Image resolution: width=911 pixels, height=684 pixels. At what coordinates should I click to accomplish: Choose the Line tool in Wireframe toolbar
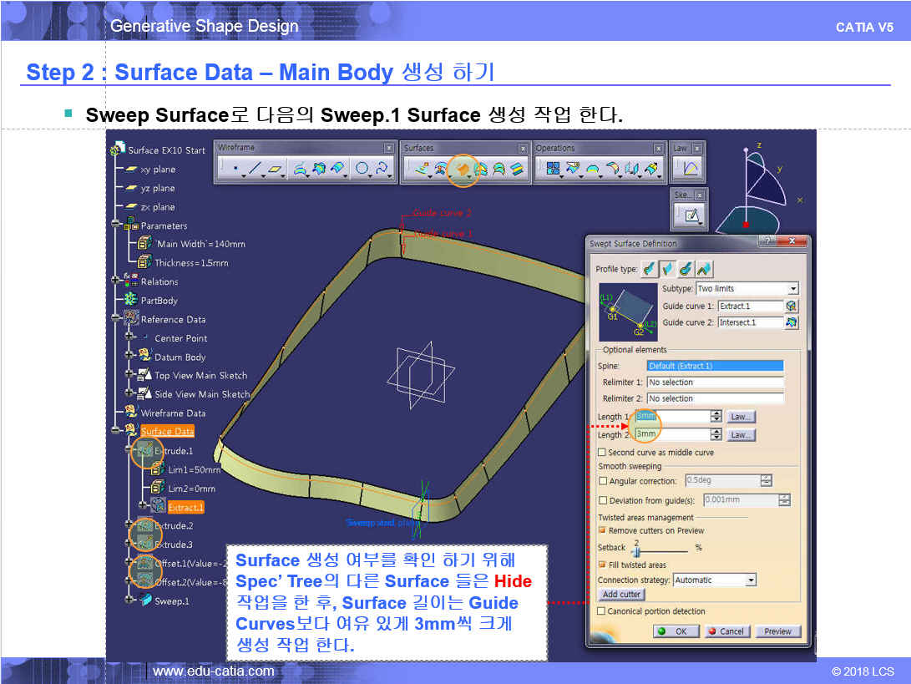[256, 170]
